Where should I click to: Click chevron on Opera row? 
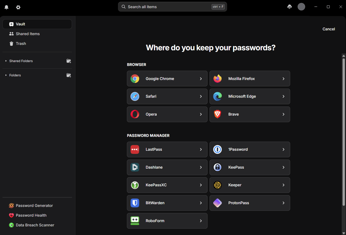click(201, 114)
